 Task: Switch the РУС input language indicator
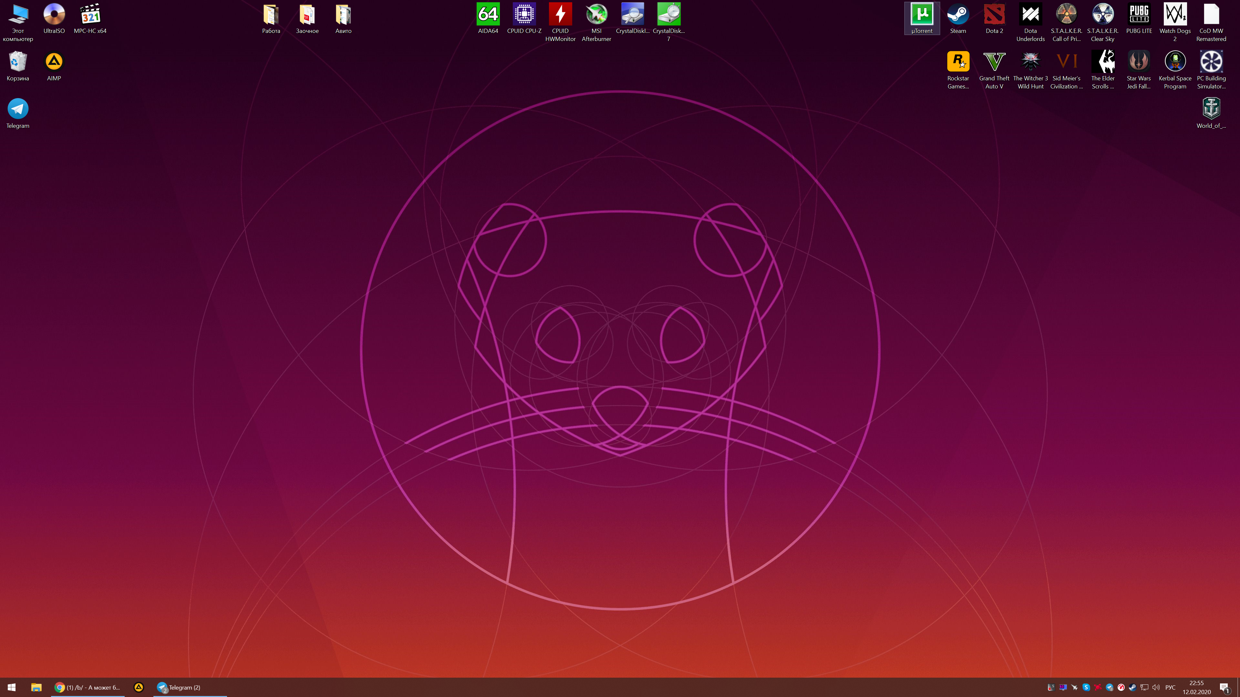[1170, 687]
